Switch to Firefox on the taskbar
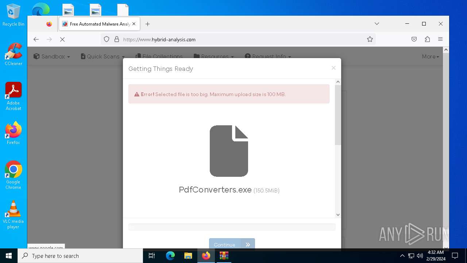Image resolution: width=467 pixels, height=263 pixels. coord(206,256)
